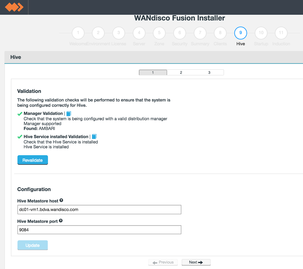Screen dimensions: 303x269
Task: Select the current step 9 Hive circle
Action: click(240, 33)
